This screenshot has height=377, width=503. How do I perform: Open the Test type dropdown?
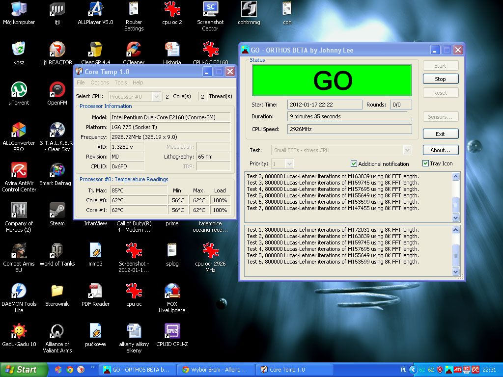[407, 150]
